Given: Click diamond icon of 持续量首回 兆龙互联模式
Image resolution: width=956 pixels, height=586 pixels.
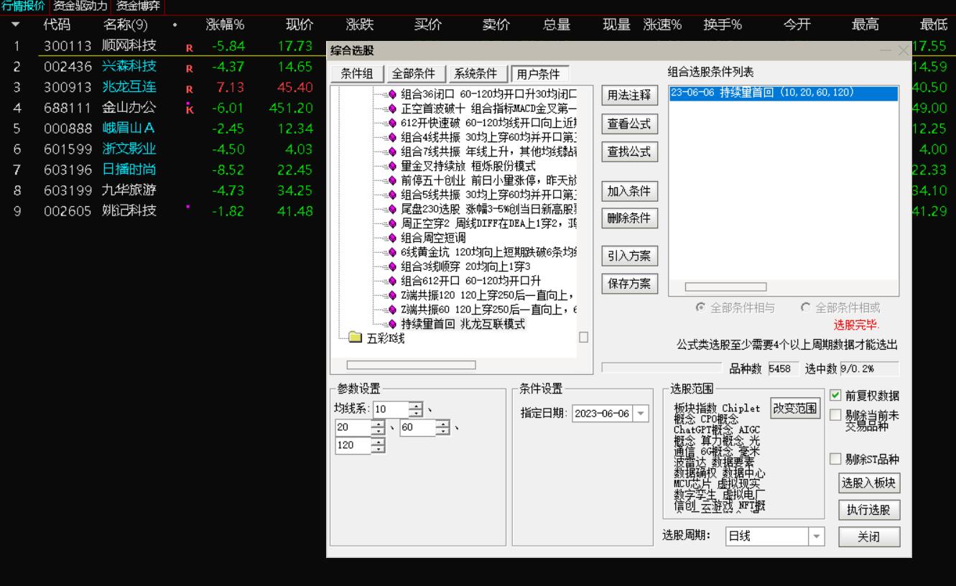Looking at the screenshot, I should click(x=392, y=324).
